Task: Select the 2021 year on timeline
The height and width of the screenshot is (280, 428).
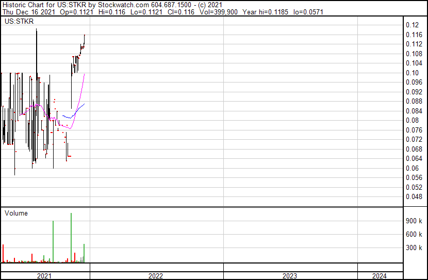Action: (x=45, y=276)
